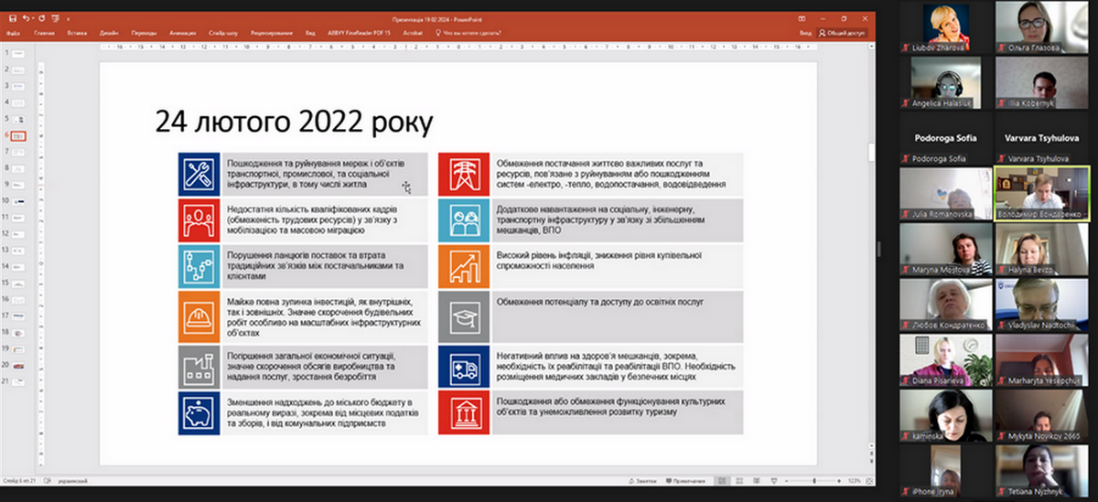1098x502 pixels.
Task: Open the Файл menu
Action: coord(13,32)
